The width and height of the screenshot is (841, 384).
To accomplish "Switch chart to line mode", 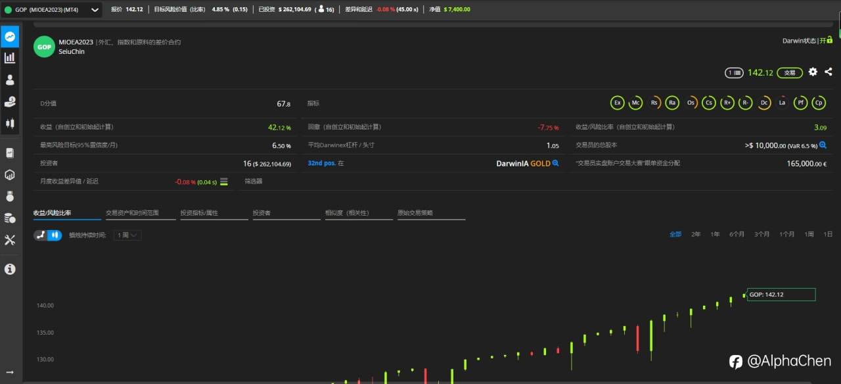I will pos(41,235).
